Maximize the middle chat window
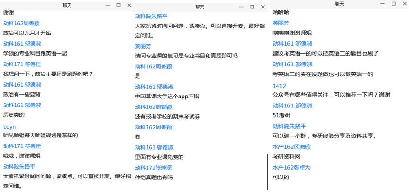 (x=252, y=7)
